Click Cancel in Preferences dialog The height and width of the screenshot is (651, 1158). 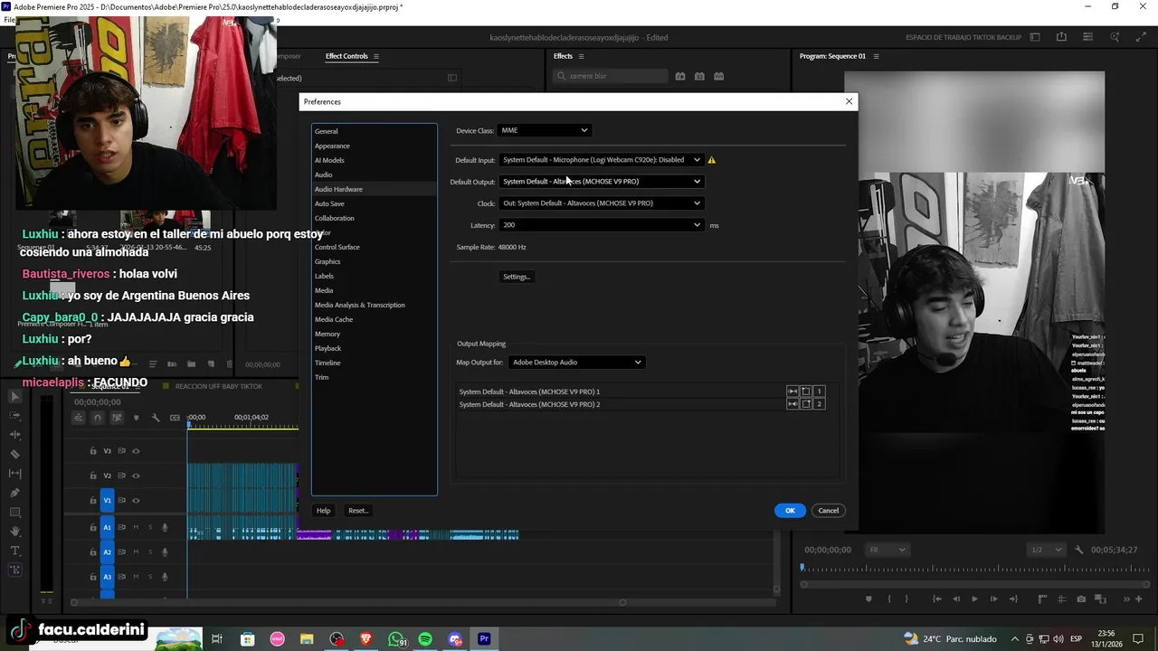click(x=829, y=511)
